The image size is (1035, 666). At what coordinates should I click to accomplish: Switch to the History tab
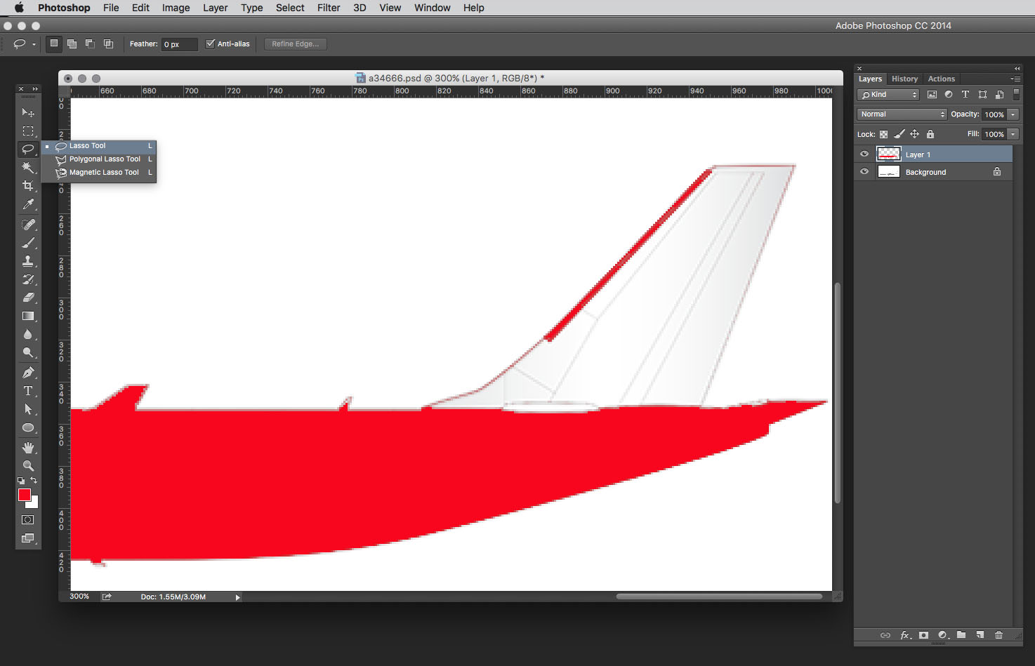pyautogui.click(x=904, y=79)
